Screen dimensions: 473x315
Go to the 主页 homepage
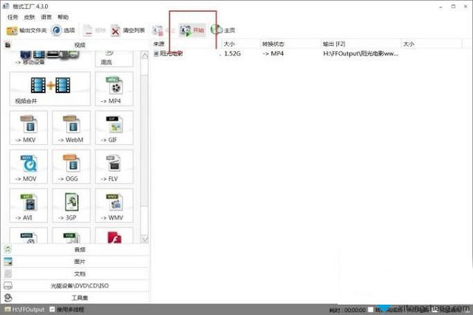click(222, 30)
